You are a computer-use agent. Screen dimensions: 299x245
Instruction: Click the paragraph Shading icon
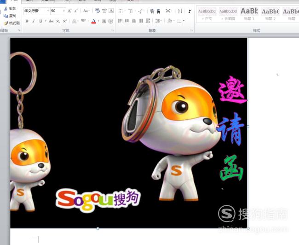point(170,21)
